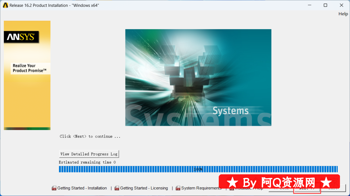350x196 pixels.
Task: Click View Detailed Progress Log button
Action: [89, 154]
